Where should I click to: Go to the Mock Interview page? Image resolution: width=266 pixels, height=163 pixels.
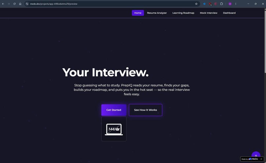(x=209, y=13)
